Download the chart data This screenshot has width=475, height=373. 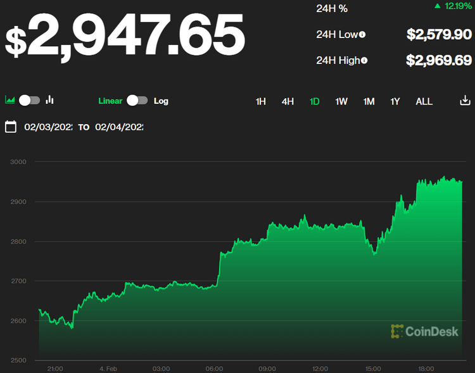point(464,101)
